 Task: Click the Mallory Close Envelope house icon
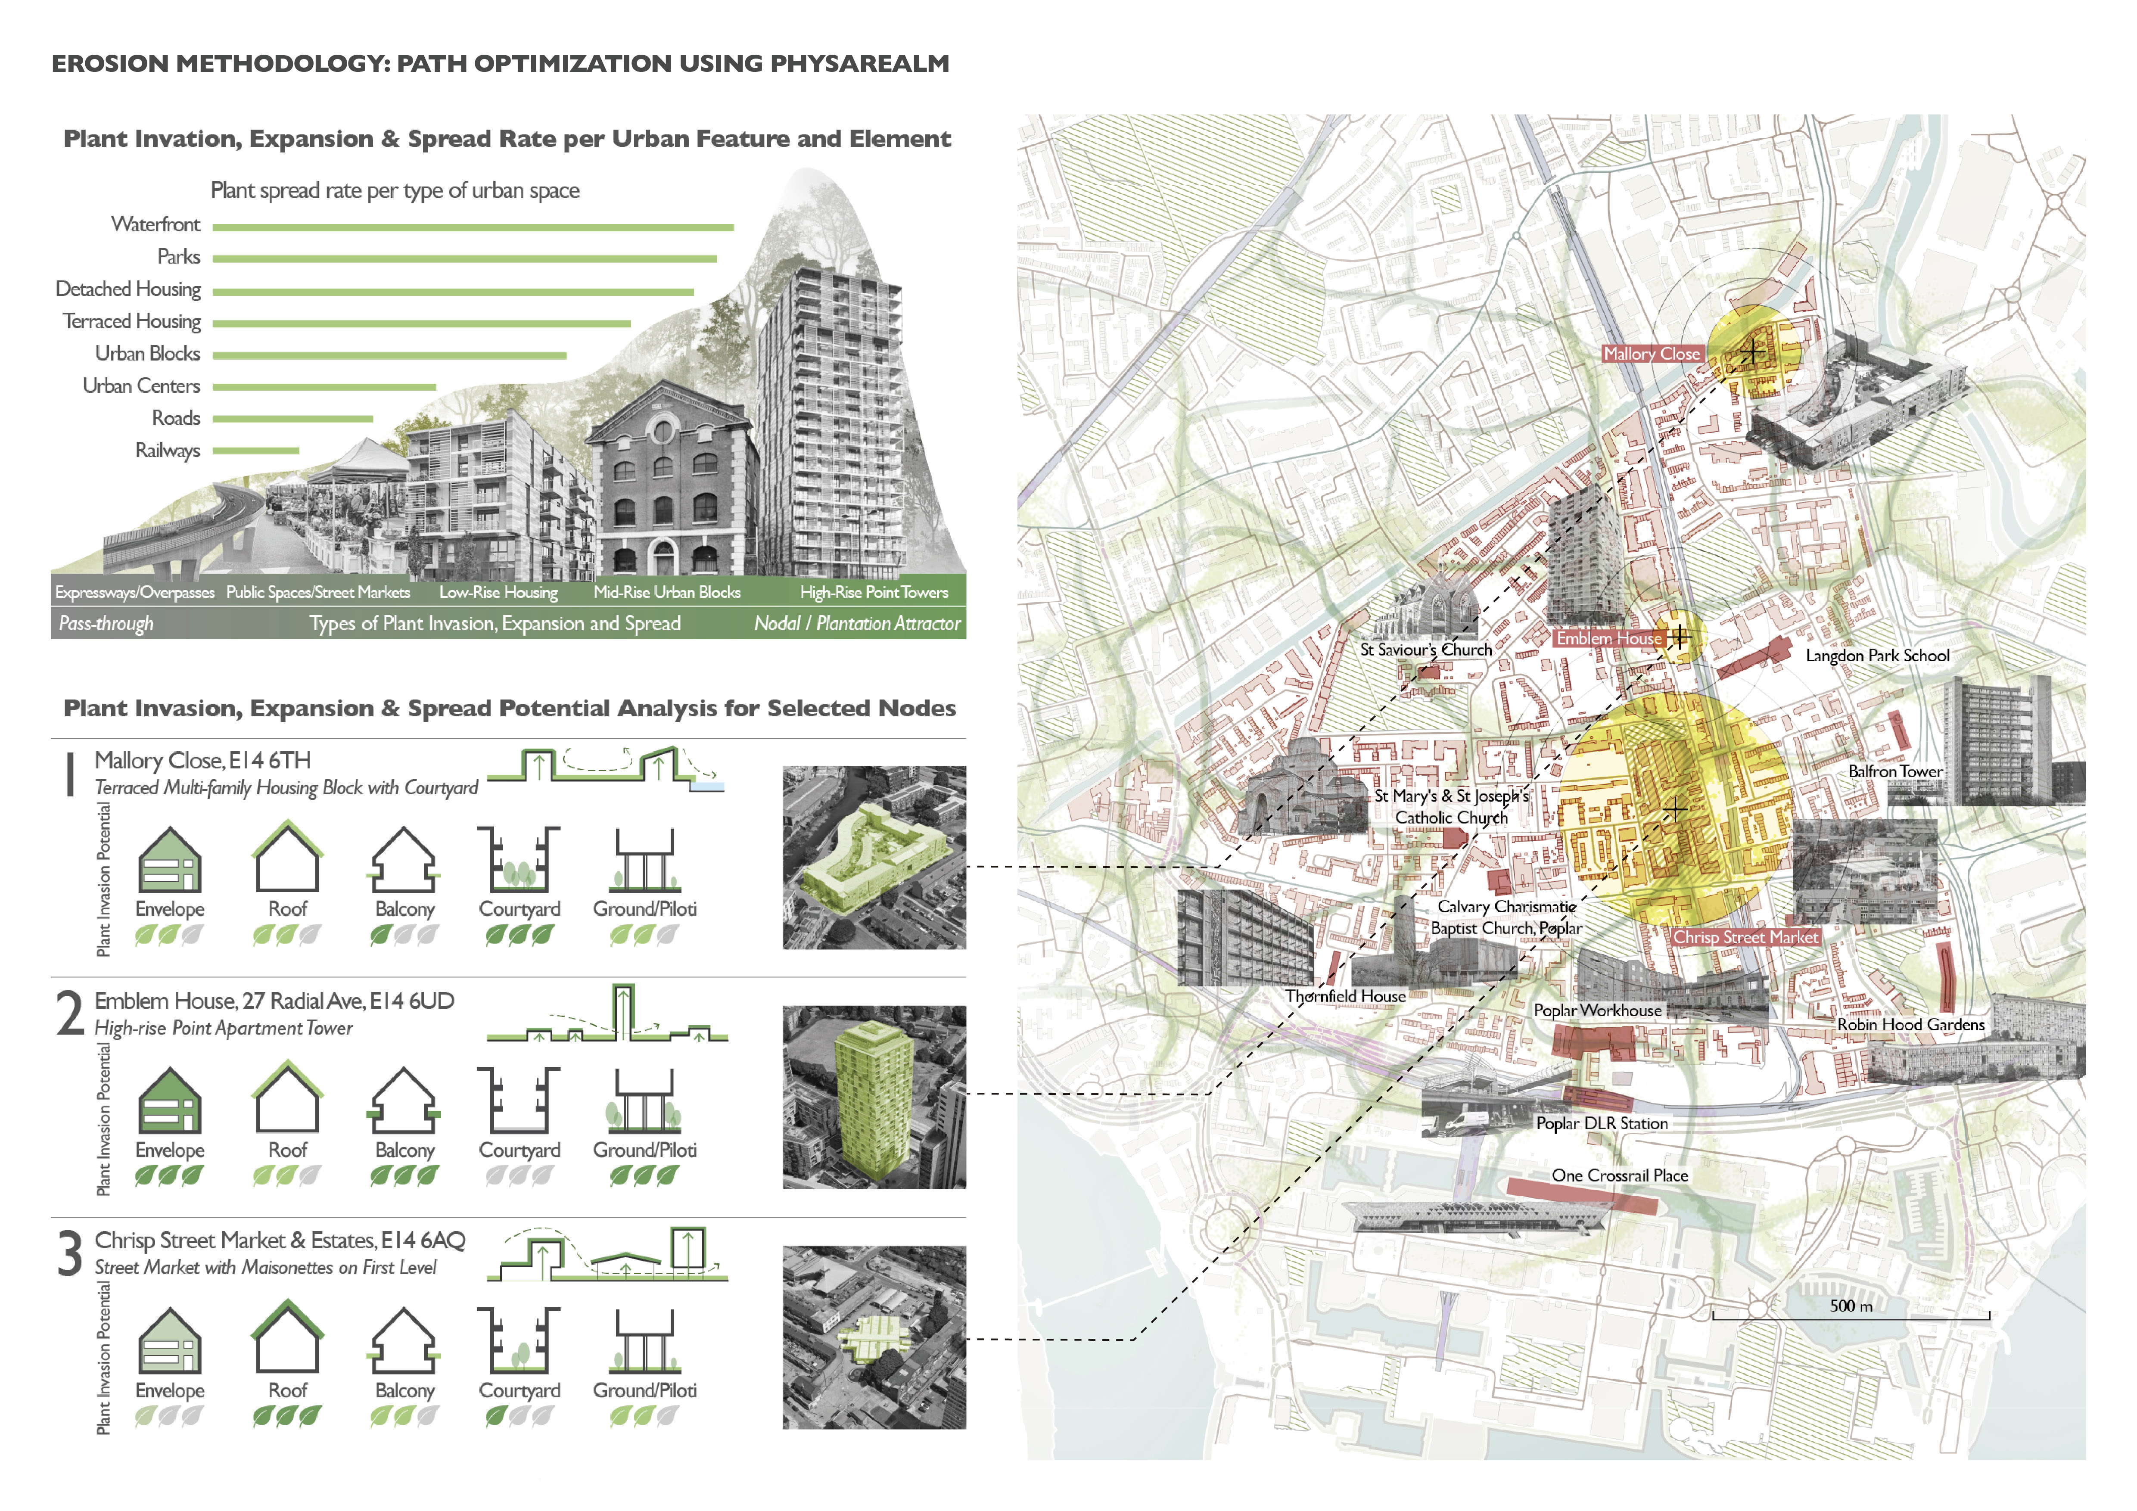169,859
